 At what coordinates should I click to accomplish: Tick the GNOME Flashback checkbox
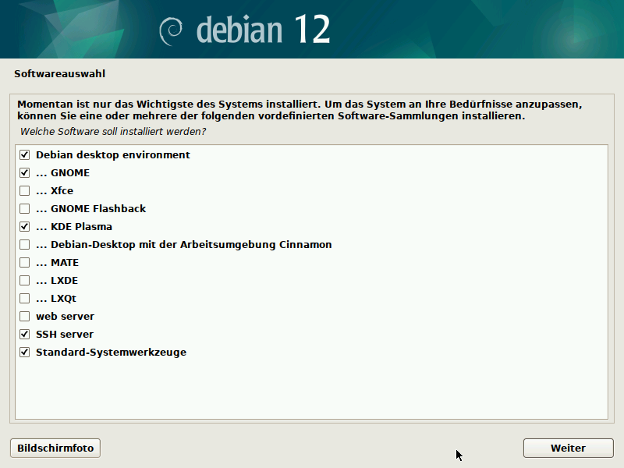tap(25, 209)
